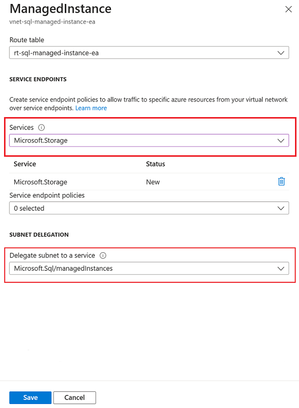The width and height of the screenshot is (299, 408).
Task: Click the Status column header
Action: pyautogui.click(x=156, y=164)
